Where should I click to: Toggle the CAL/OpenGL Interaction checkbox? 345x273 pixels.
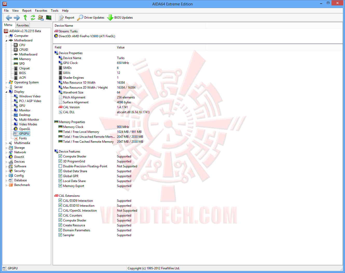coord(60,211)
